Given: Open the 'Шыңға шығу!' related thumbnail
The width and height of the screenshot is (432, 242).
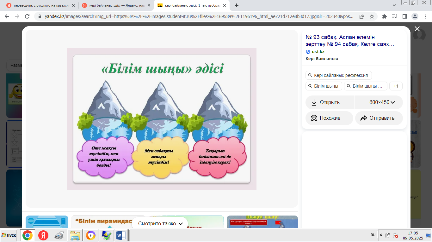Looking at the screenshot, I should point(262,222).
